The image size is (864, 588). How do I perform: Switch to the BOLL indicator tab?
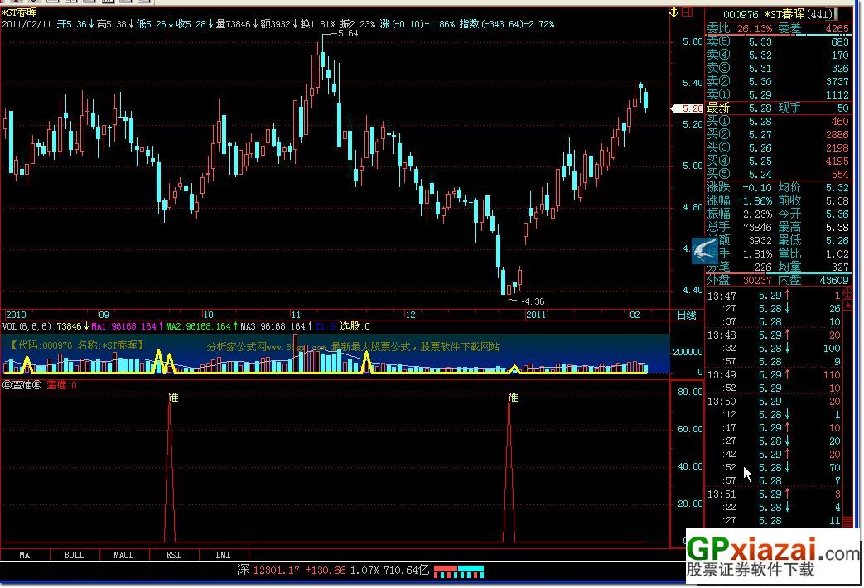[x=74, y=555]
